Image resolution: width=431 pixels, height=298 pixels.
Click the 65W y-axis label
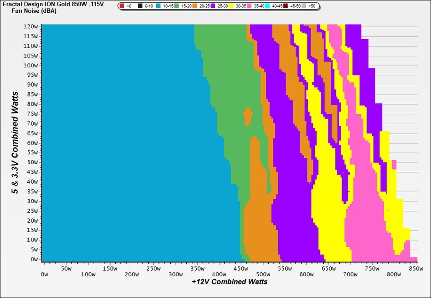click(32, 133)
